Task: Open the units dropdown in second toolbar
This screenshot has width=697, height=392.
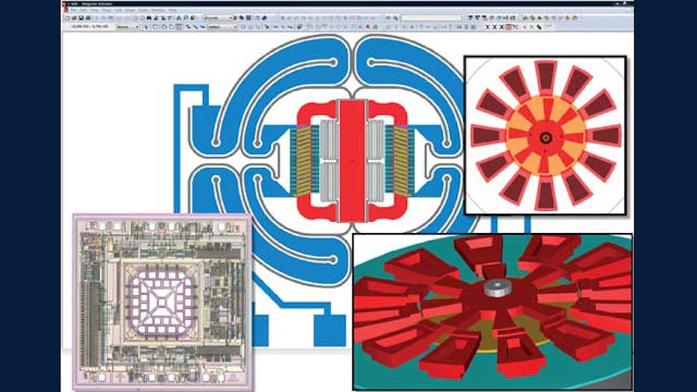Action: click(x=127, y=27)
